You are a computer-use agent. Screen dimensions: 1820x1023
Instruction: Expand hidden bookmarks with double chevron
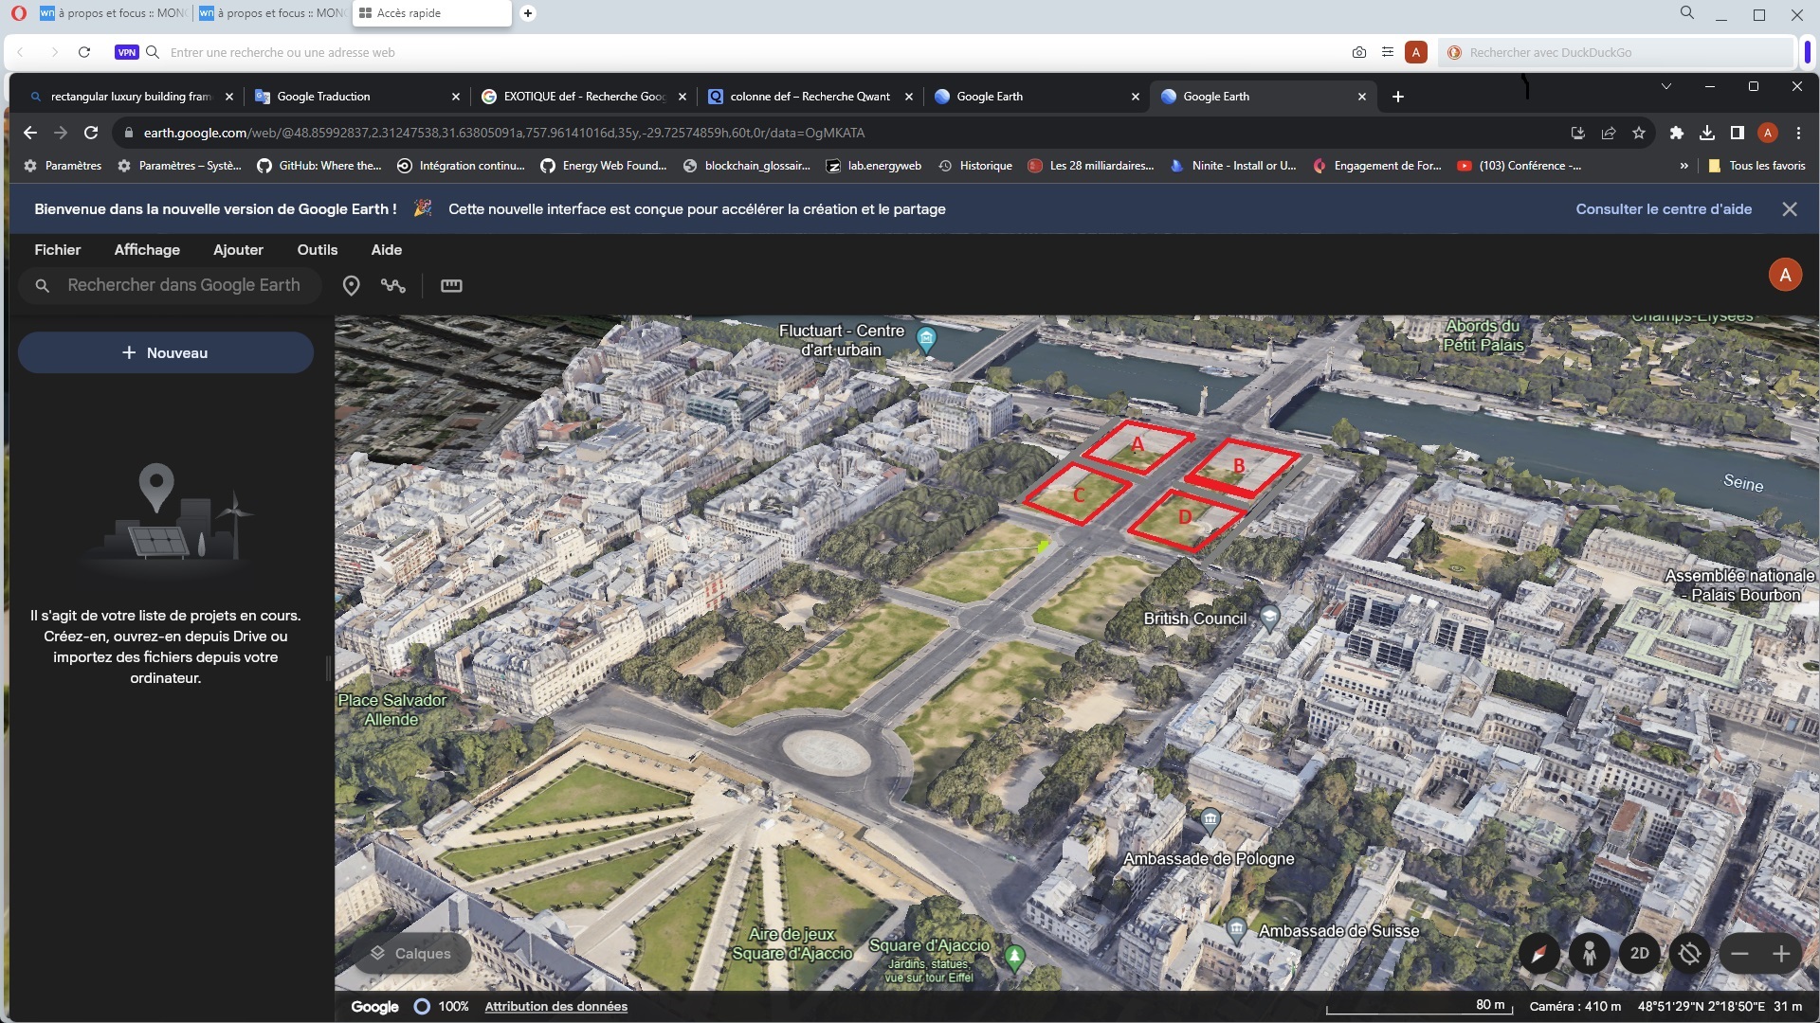click(x=1683, y=166)
